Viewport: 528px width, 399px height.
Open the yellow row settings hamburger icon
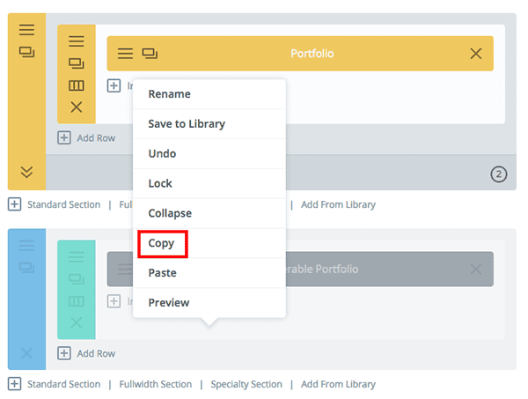point(77,41)
